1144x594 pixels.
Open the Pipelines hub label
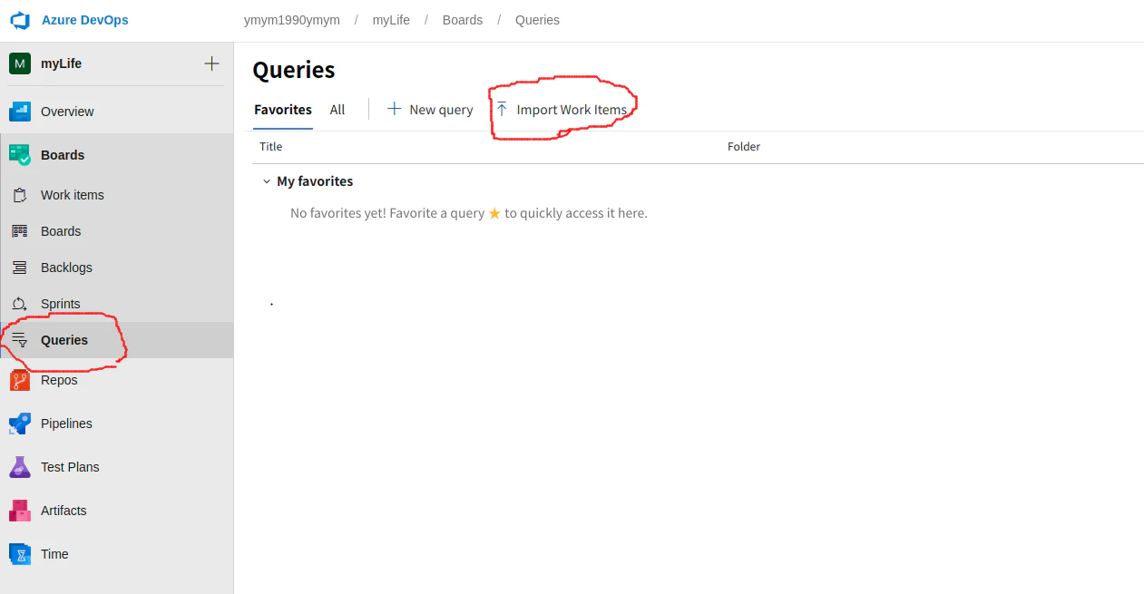click(x=66, y=424)
